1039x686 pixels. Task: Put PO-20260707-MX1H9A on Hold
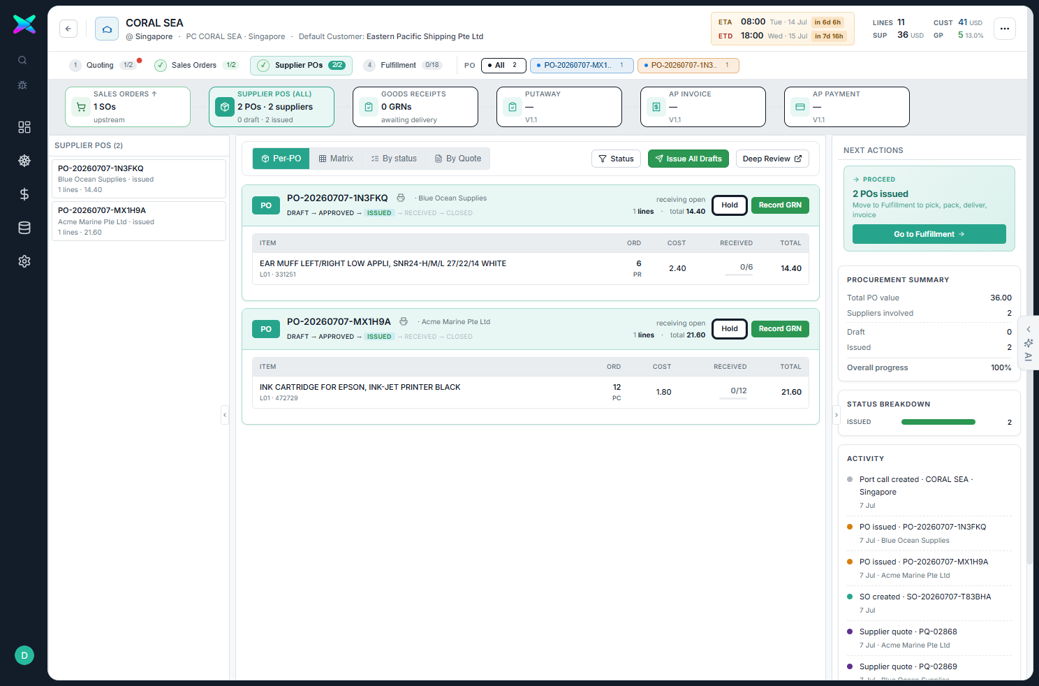(730, 329)
